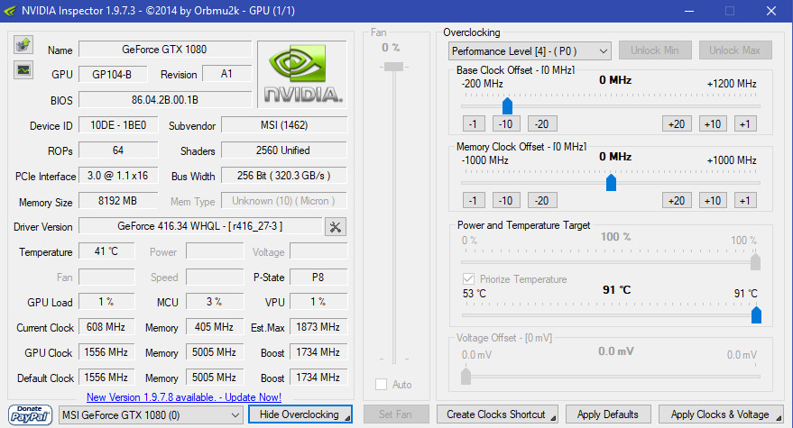Image resolution: width=793 pixels, height=428 pixels.
Task: Click the Current Clock value 608 MHz
Action: (106, 327)
